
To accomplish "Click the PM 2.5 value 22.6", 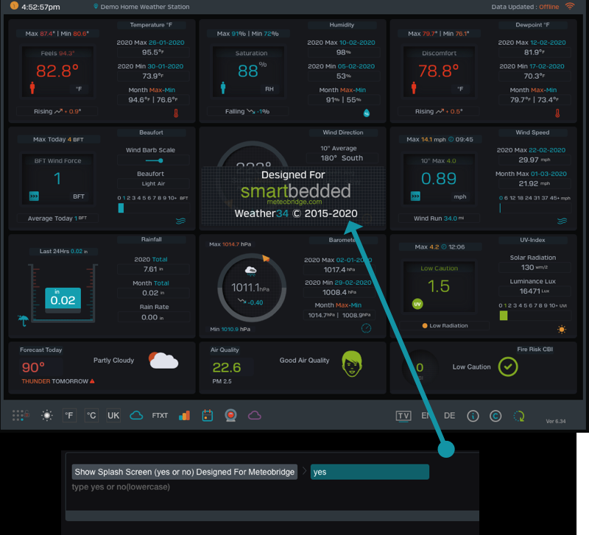I will coord(227,367).
